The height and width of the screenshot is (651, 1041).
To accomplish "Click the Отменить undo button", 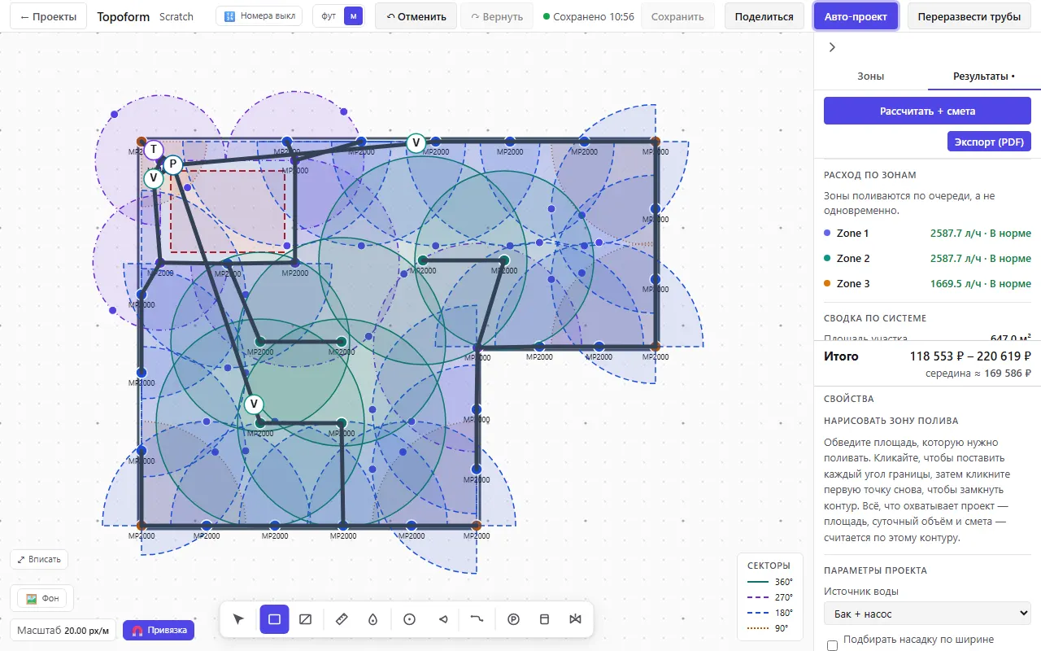I will pyautogui.click(x=416, y=16).
